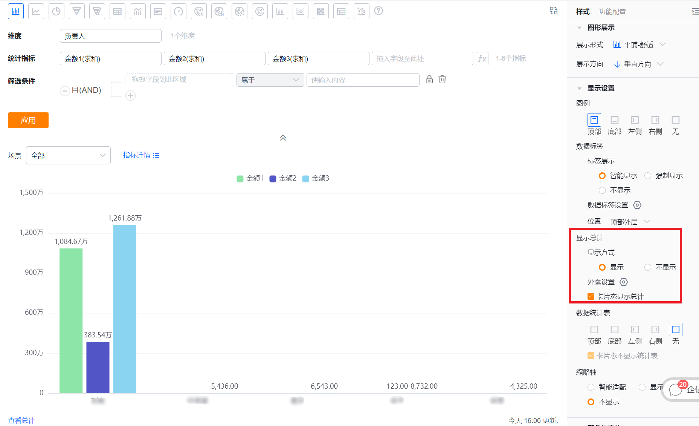Select the text card chart icon
Screen dimensions: 699x426
pyautogui.click(x=158, y=11)
